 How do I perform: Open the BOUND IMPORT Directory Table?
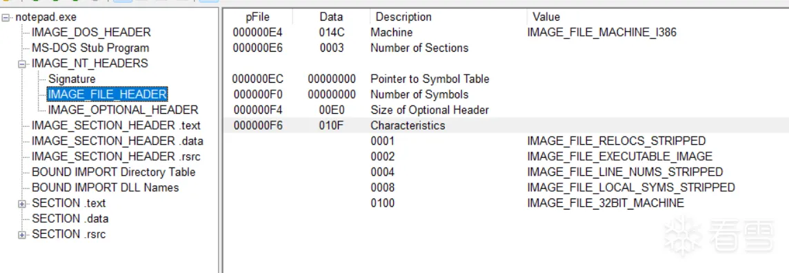(114, 172)
